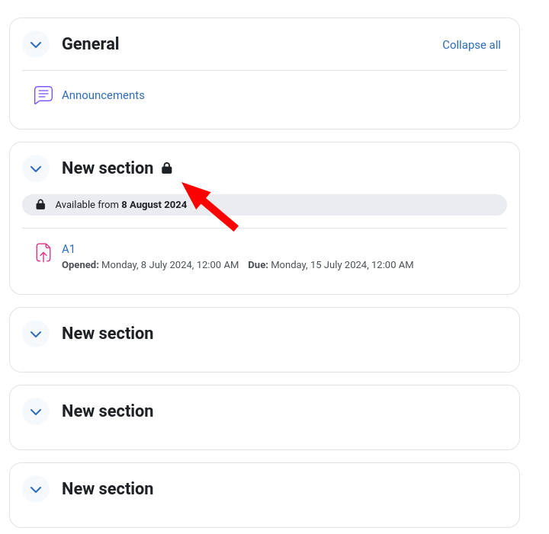Click Collapse all link
This screenshot has width=549, height=534.
[471, 45]
